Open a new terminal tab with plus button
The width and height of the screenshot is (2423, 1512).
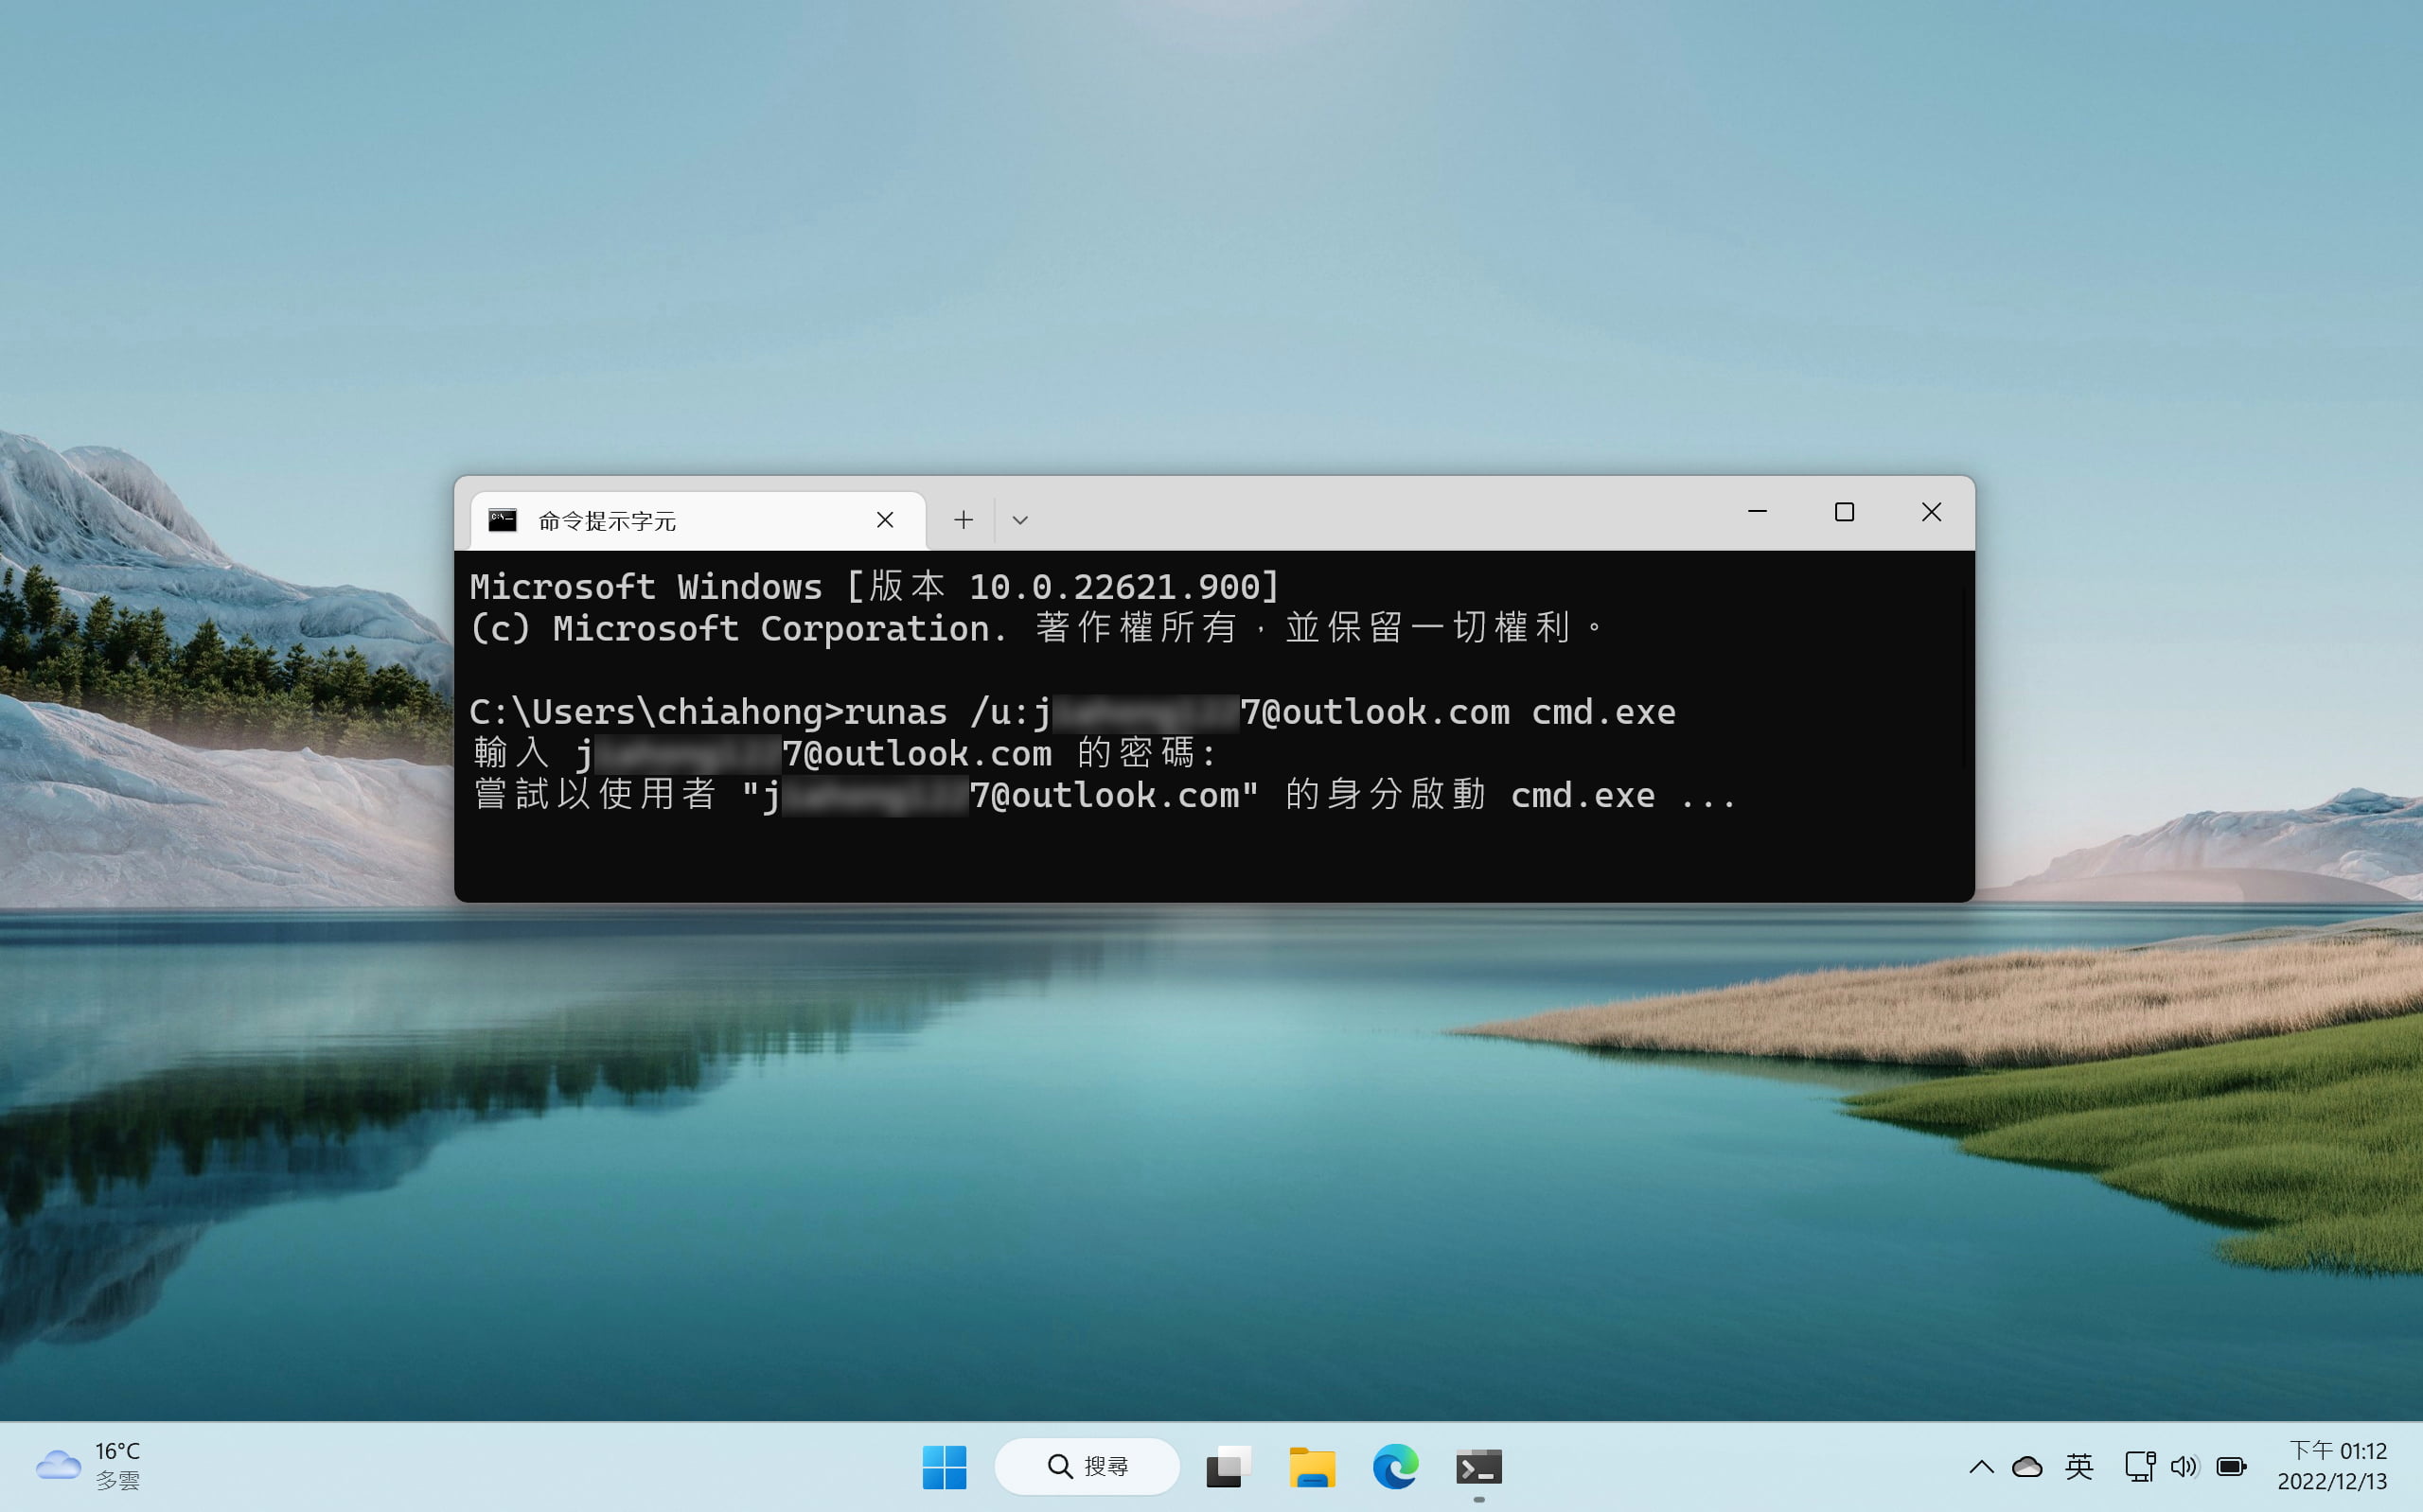pos(963,520)
